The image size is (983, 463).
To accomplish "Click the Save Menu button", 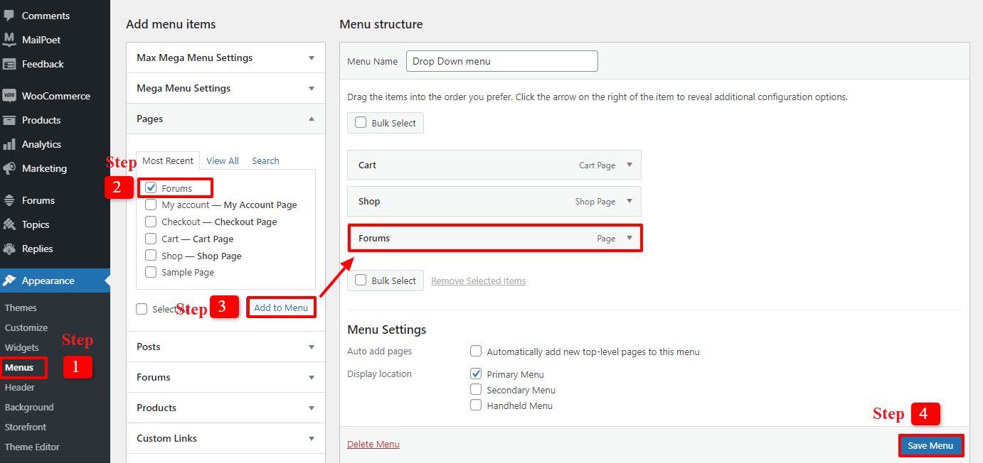I will point(930,445).
